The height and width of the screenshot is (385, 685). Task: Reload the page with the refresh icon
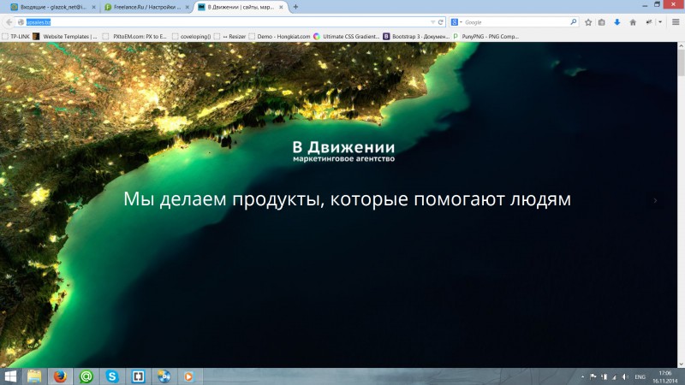point(441,22)
